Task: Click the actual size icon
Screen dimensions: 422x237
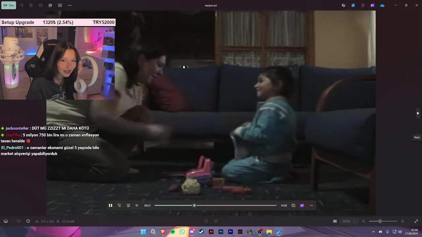Action: [x=216, y=221]
